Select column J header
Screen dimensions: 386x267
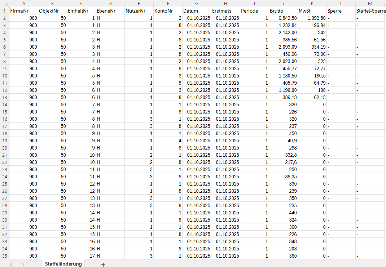tap(283, 4)
